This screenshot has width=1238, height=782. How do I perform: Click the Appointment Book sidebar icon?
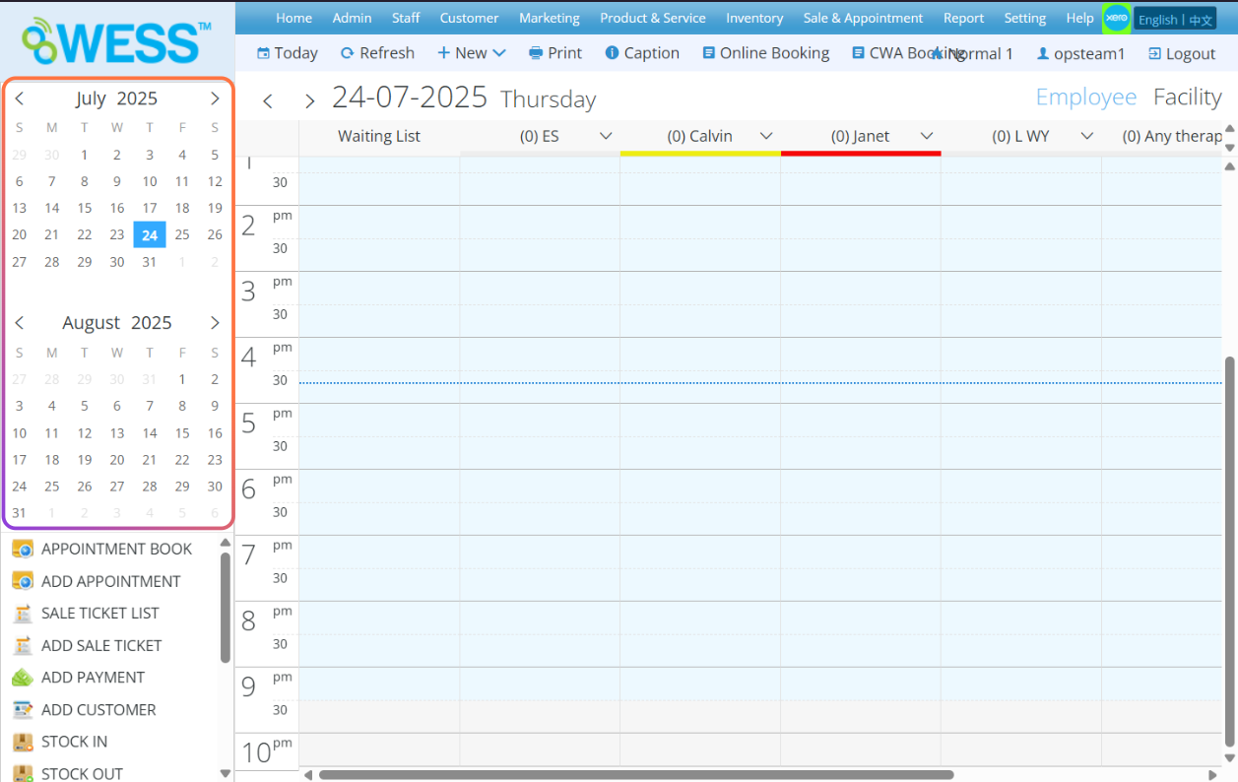coord(22,550)
